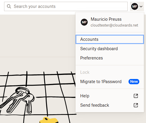Open Security dashboard
Screen dimensions: 146x123
coord(110,49)
